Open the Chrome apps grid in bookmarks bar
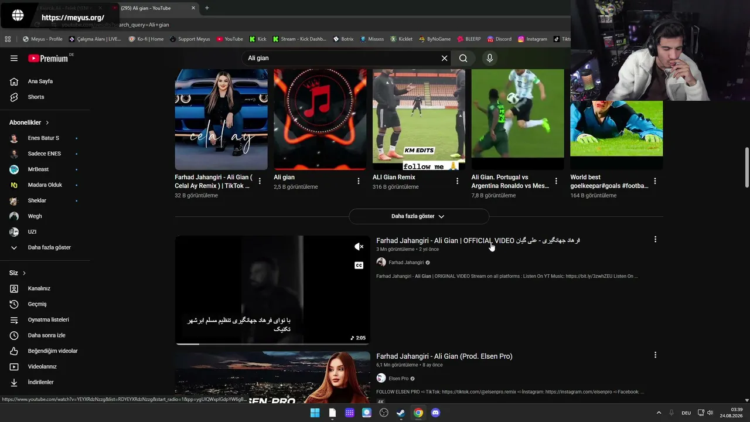 point(8,39)
